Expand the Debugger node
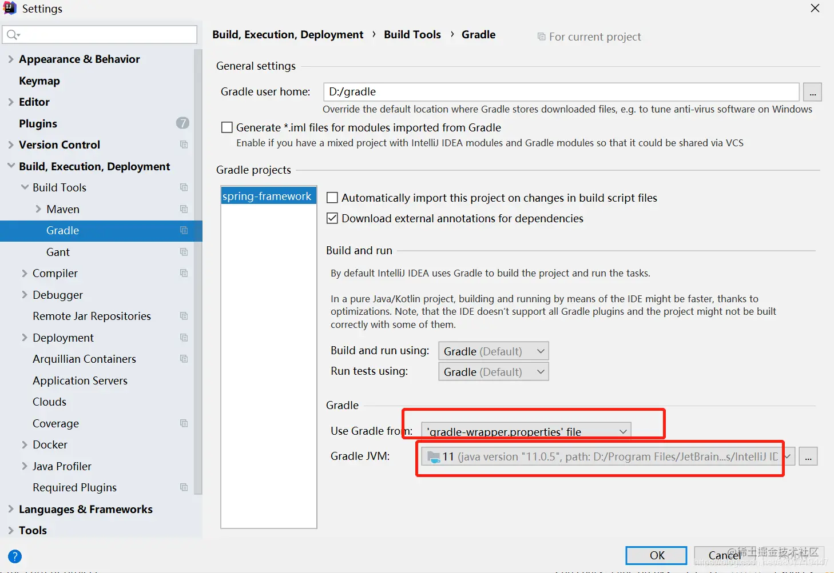The image size is (834, 573). point(25,295)
